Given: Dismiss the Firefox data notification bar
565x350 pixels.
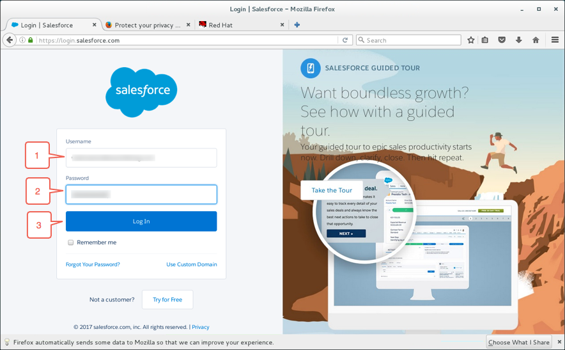Looking at the screenshot, I should click(559, 342).
